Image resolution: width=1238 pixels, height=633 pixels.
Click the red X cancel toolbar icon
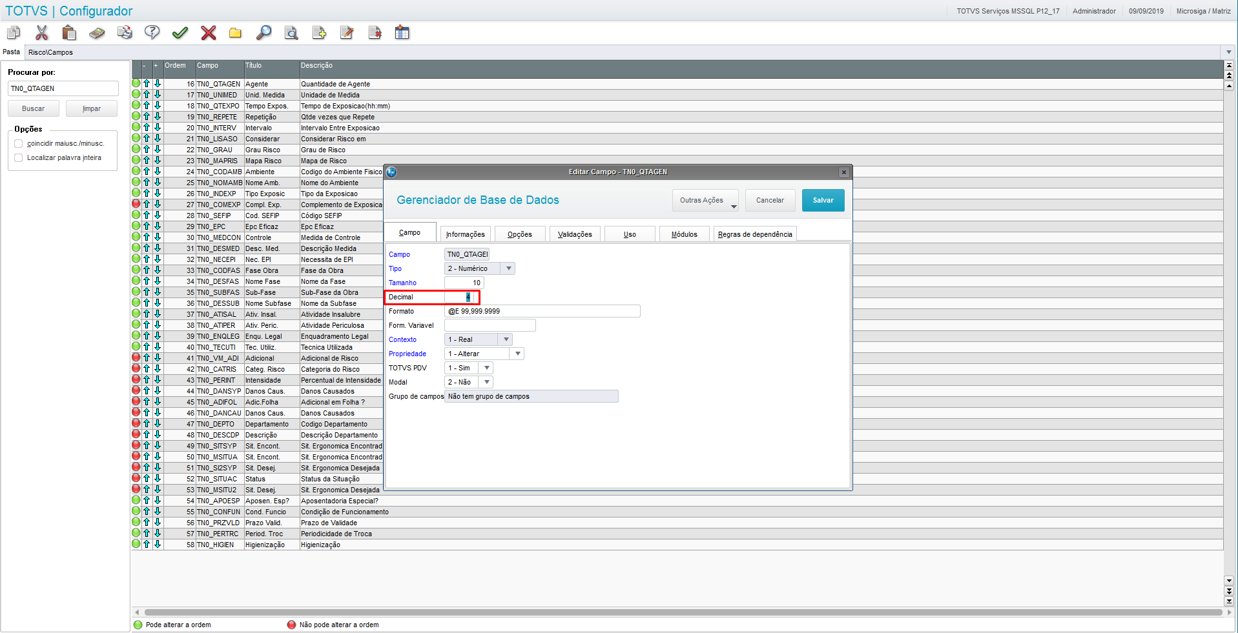tap(208, 32)
